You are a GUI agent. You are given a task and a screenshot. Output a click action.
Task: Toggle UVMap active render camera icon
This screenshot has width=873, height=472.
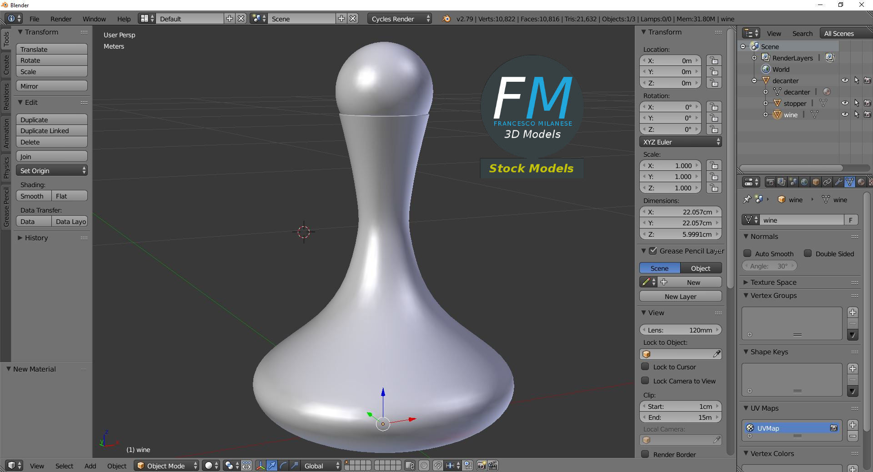click(x=834, y=428)
